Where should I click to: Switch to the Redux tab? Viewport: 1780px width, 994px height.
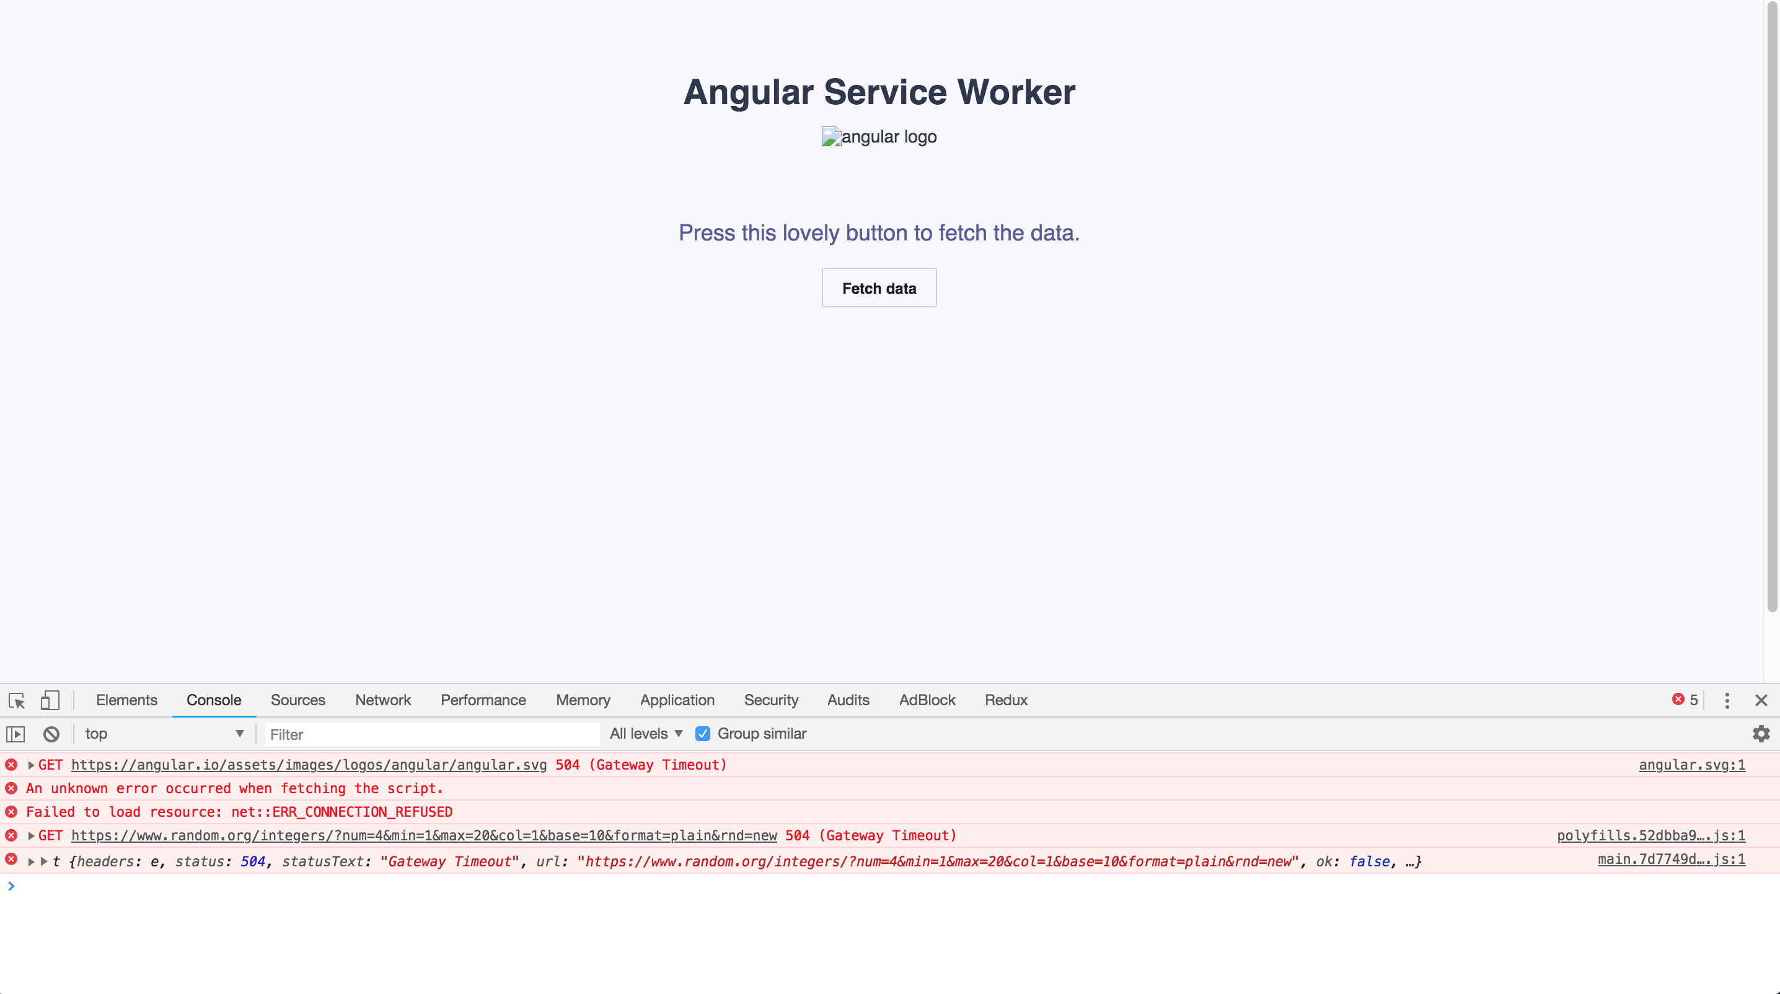[x=1005, y=700]
